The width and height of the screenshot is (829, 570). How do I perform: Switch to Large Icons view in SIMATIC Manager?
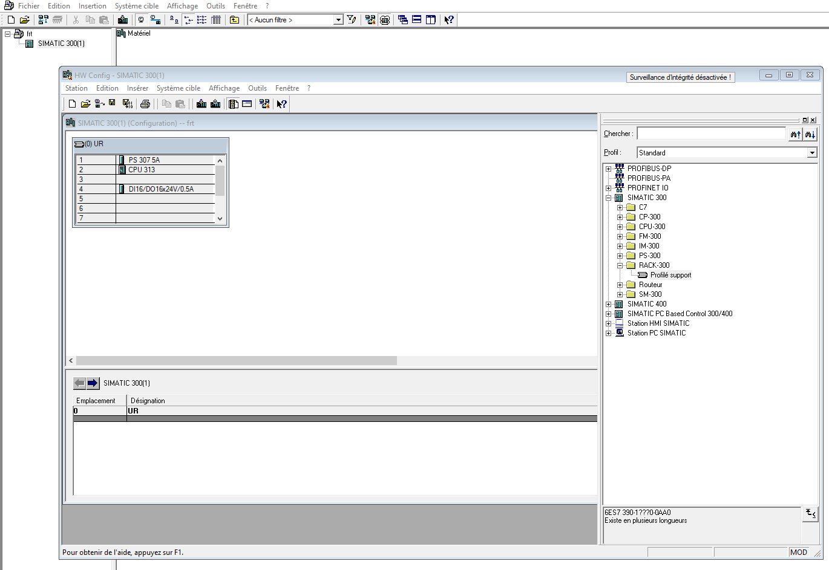(174, 20)
